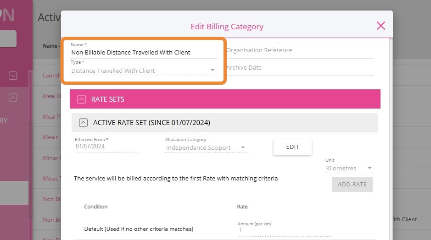Click the Amount (per km) field

[x=284, y=230]
